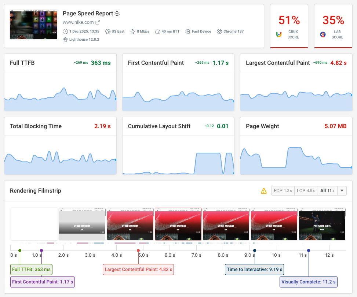Select the LCP 4.8 s filter option
Viewport: 357px width, 297px height.
[x=306, y=191]
